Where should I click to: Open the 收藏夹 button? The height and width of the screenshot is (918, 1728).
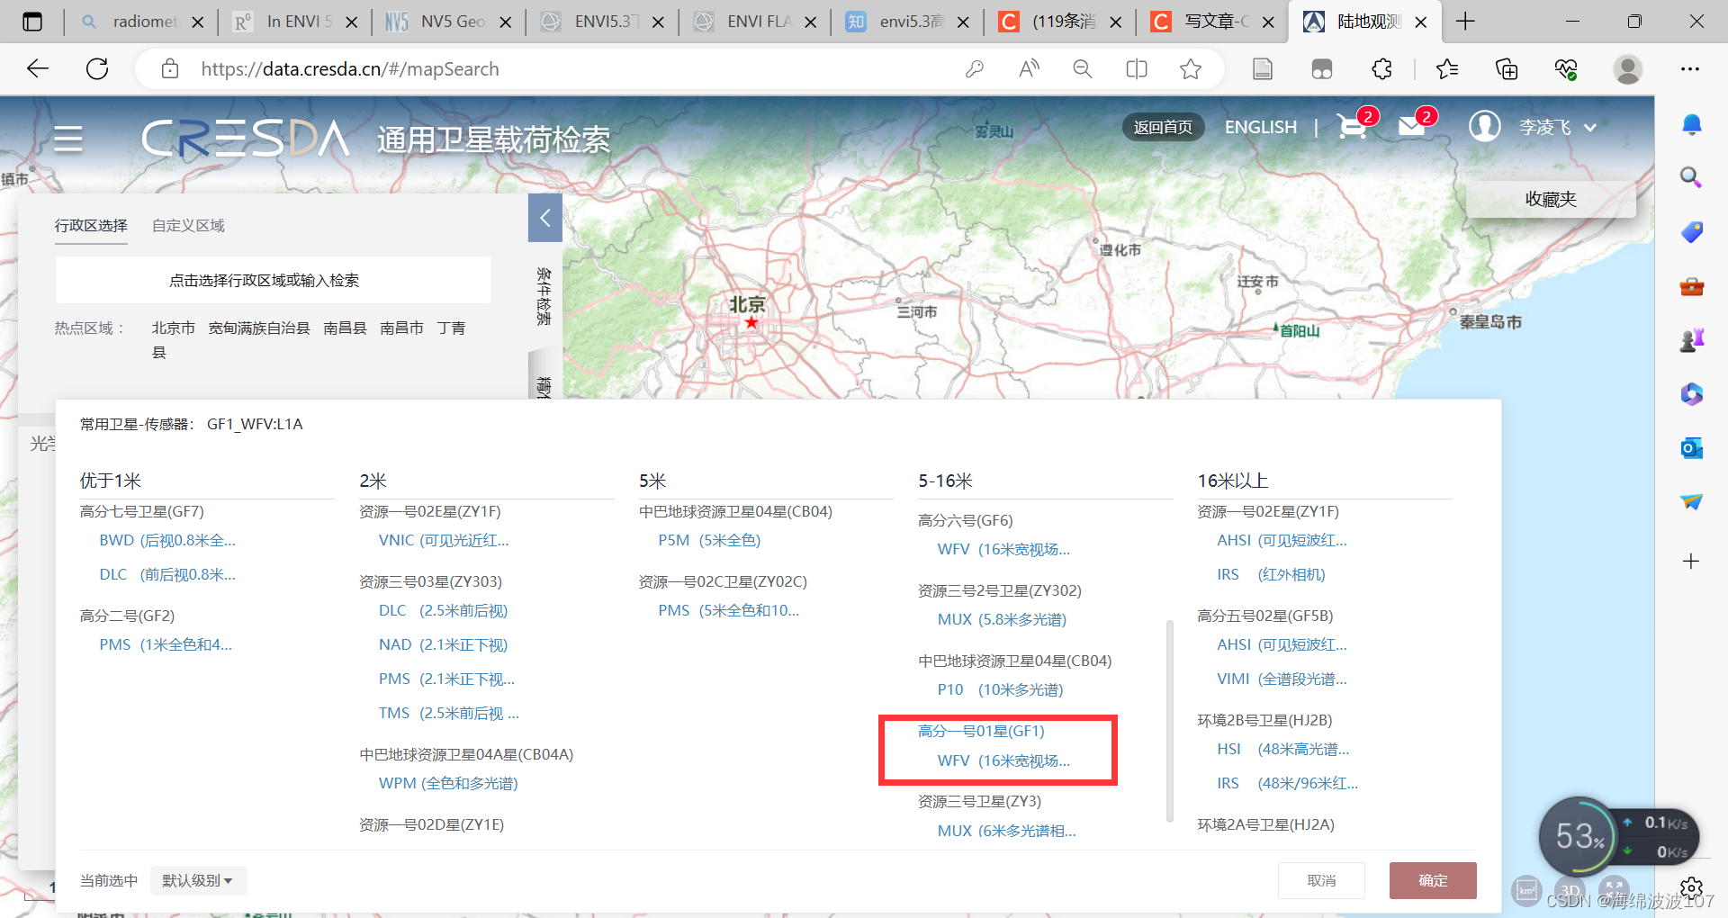click(x=1550, y=199)
